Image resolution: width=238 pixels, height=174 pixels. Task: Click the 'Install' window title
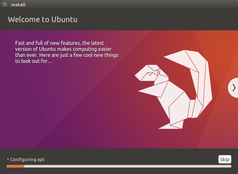point(18,5)
